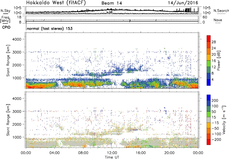Click the velocity colorbar gray segment
This screenshot has height=159, width=229.
click(x=209, y=120)
